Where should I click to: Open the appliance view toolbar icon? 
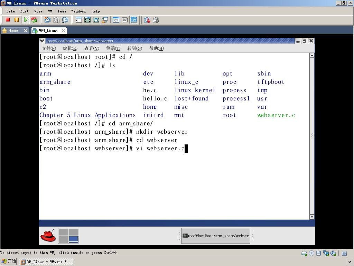click(125, 20)
